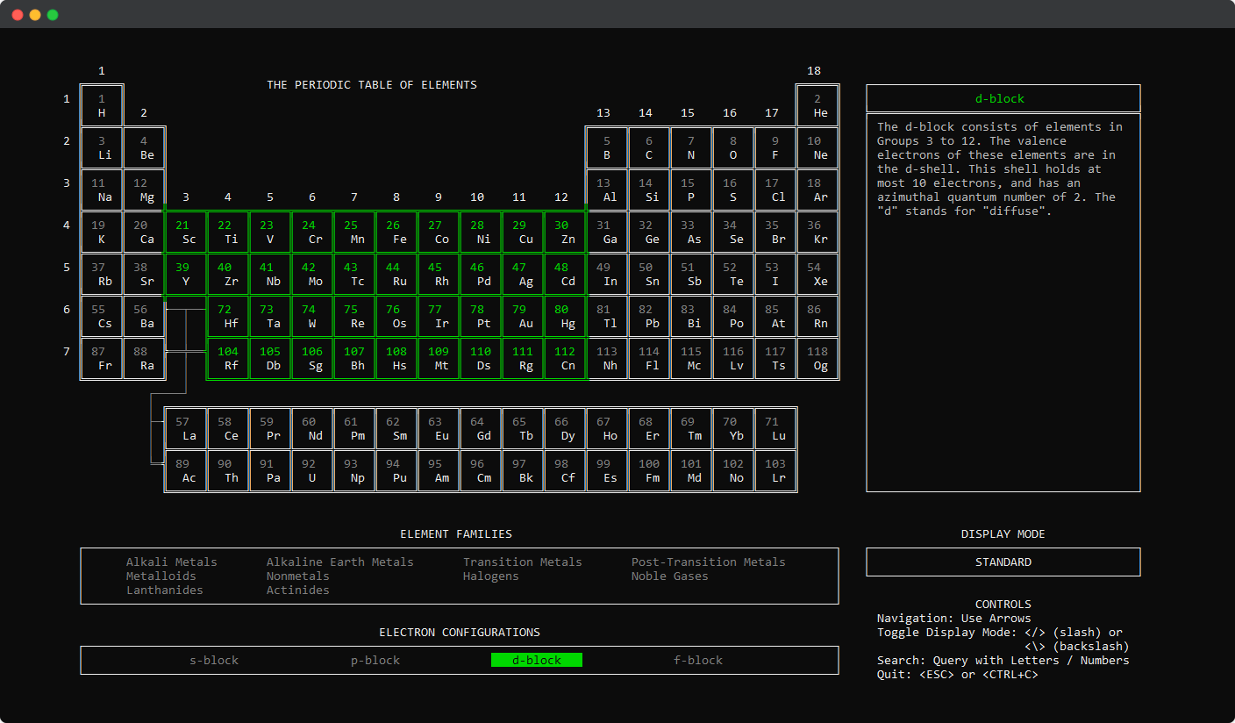Highlight the Alkali Metals family

click(x=172, y=562)
